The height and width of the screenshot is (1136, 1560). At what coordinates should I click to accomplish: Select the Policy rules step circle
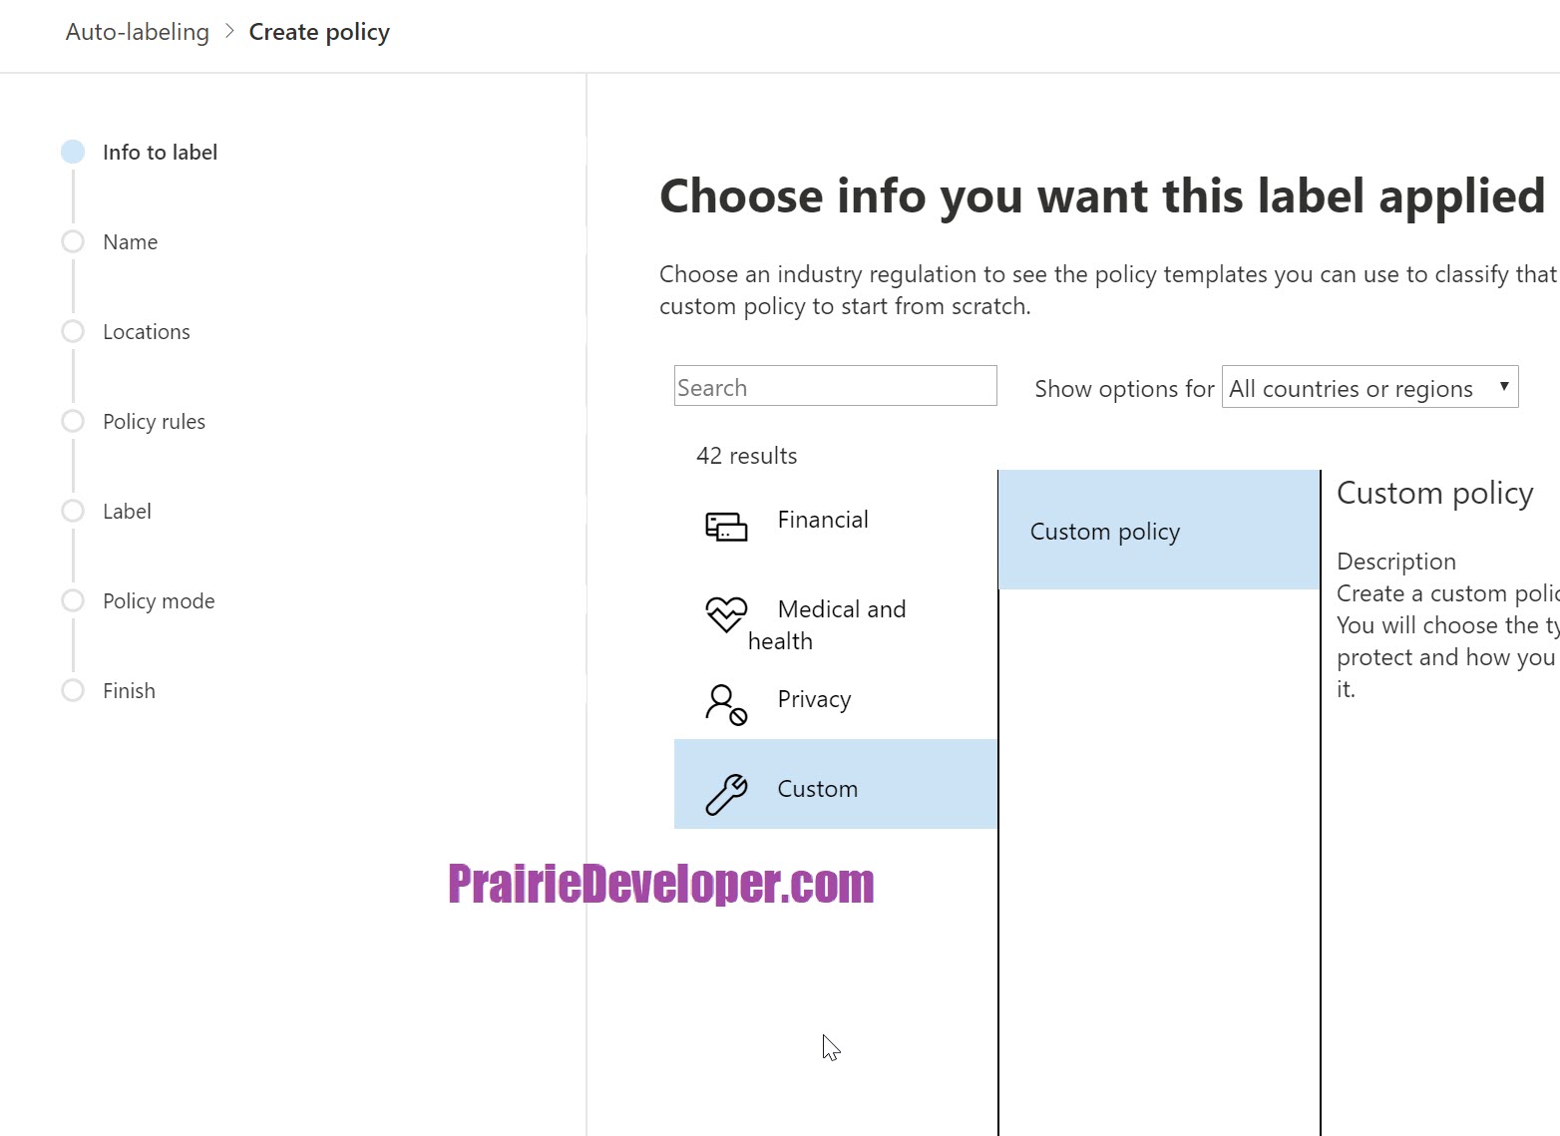click(73, 421)
